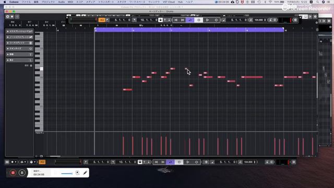The image size is (334, 188).
Task: Open the ファイル menu
Action: 26,2
